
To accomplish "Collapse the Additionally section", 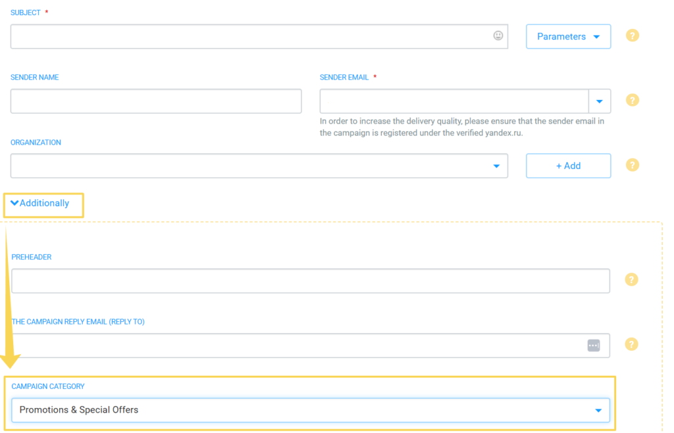I will 43,203.
